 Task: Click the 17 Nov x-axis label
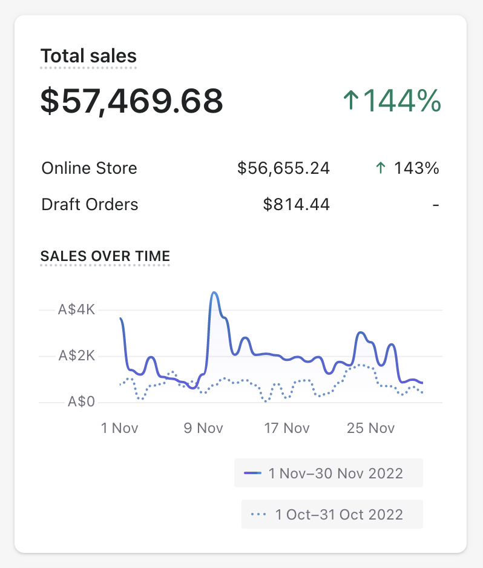click(x=287, y=428)
